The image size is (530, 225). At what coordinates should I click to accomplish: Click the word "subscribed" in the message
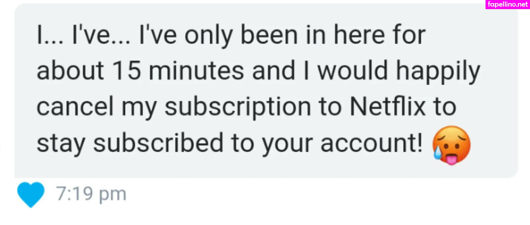coord(158,143)
